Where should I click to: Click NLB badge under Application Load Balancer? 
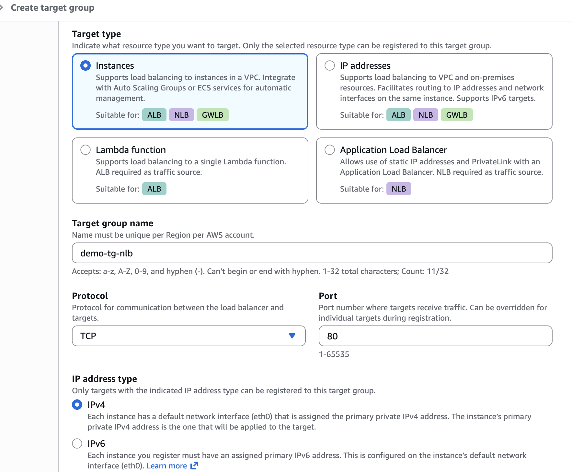399,189
